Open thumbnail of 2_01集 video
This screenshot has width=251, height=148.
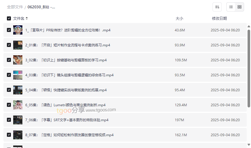pyautogui.click(x=18, y=45)
